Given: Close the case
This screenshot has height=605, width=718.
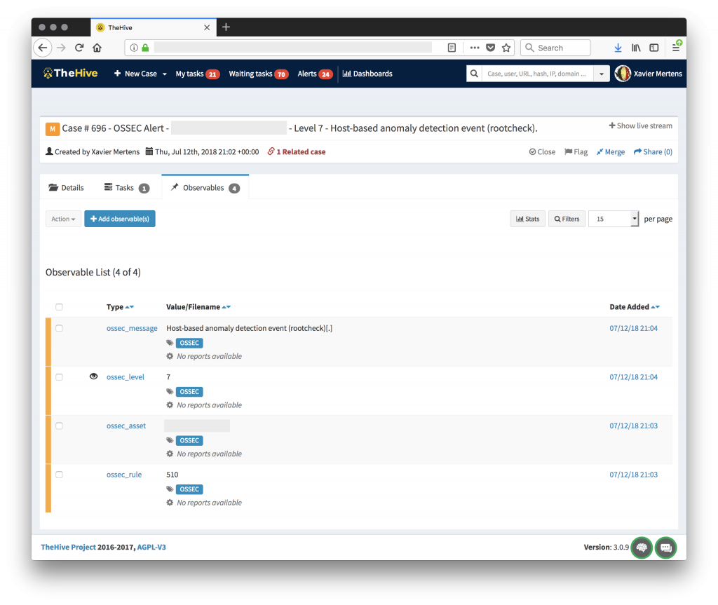Looking at the screenshot, I should tap(542, 151).
